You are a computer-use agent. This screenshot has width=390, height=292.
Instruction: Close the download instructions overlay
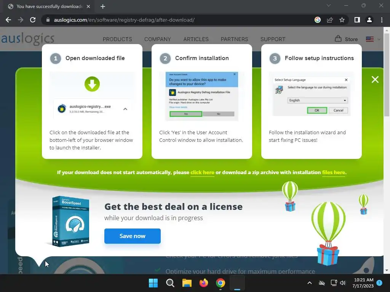tap(375, 79)
